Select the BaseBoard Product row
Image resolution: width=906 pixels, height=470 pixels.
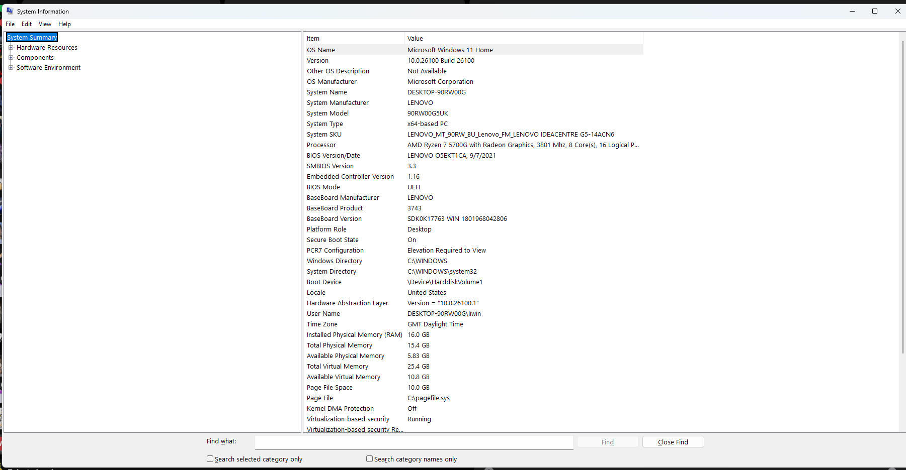[x=474, y=208]
